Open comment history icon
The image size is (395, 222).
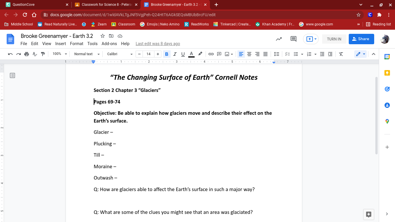(294, 39)
